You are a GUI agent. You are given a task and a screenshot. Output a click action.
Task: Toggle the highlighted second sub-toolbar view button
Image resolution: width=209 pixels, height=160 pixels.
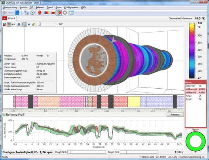pos(9,25)
